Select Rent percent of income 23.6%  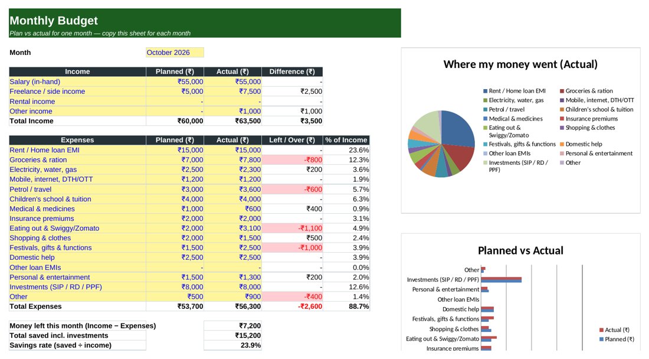(x=346, y=151)
